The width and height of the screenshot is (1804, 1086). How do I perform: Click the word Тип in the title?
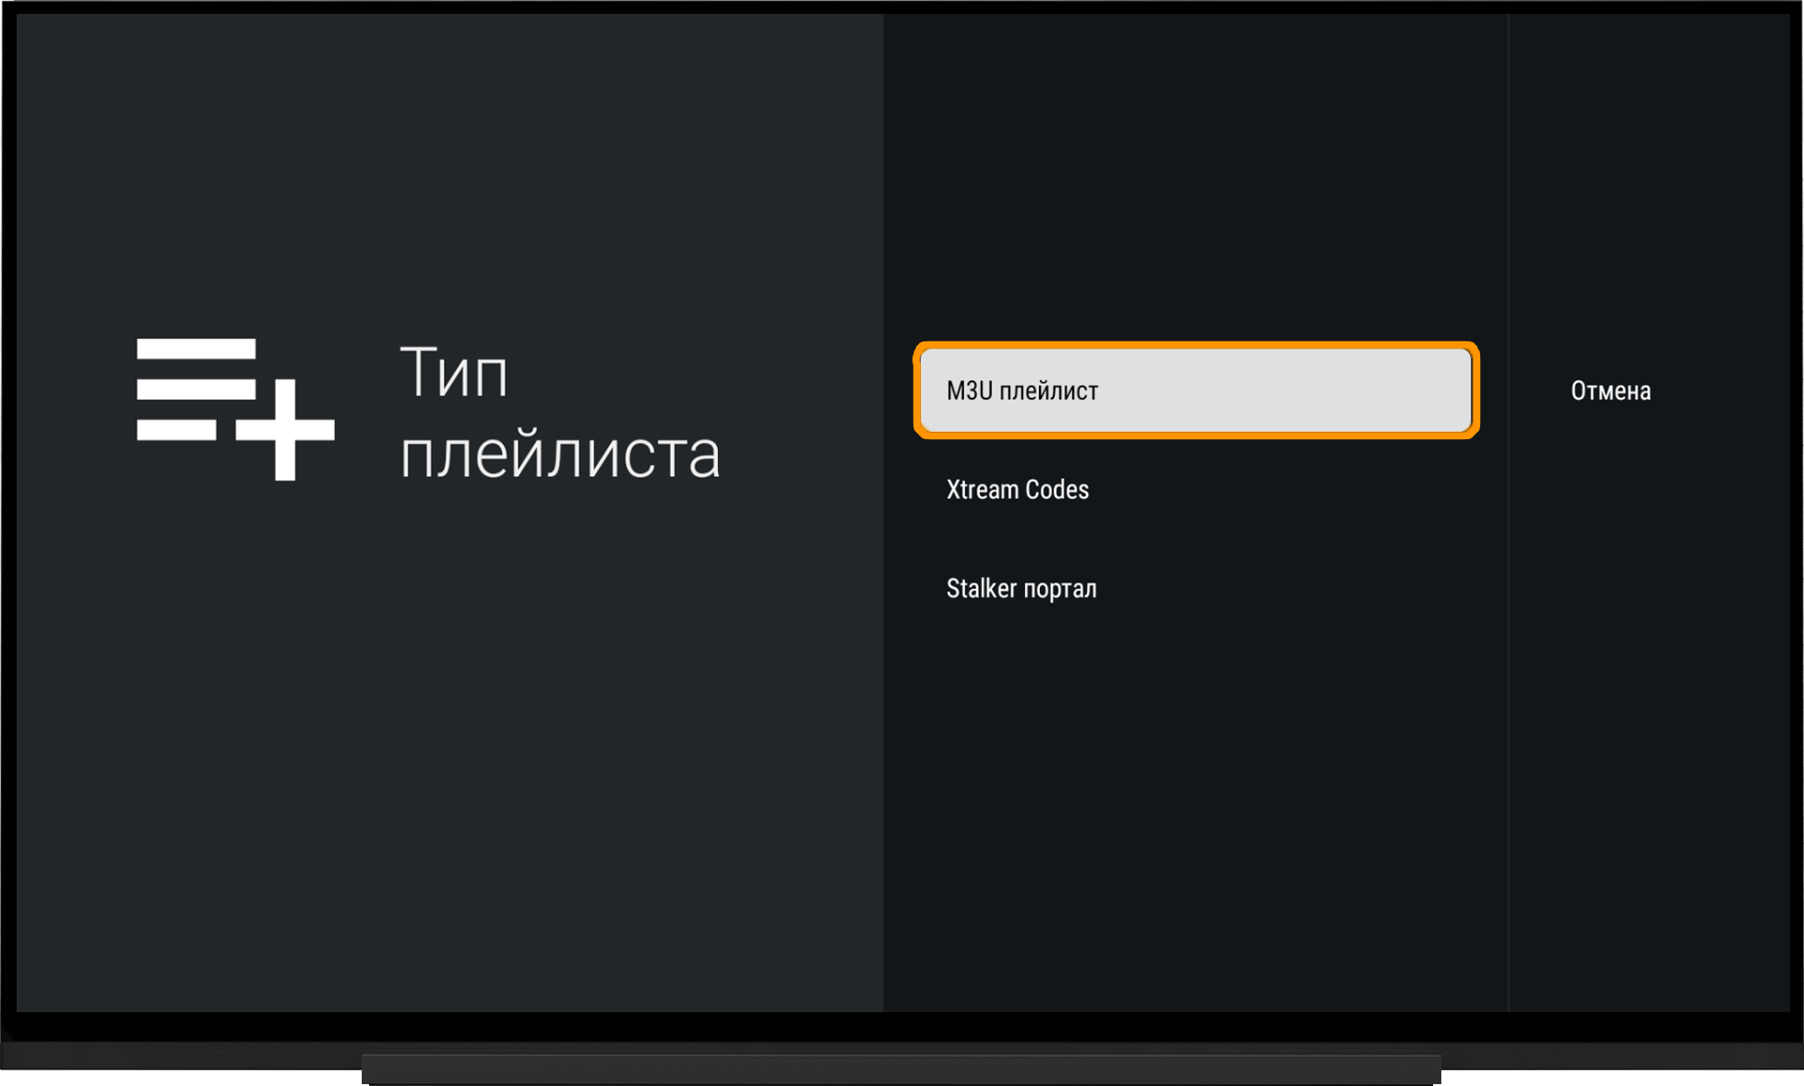point(453,372)
